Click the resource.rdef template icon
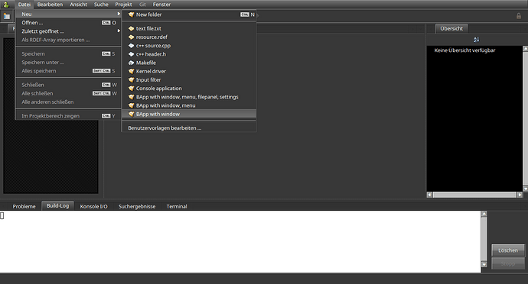 pos(132,37)
